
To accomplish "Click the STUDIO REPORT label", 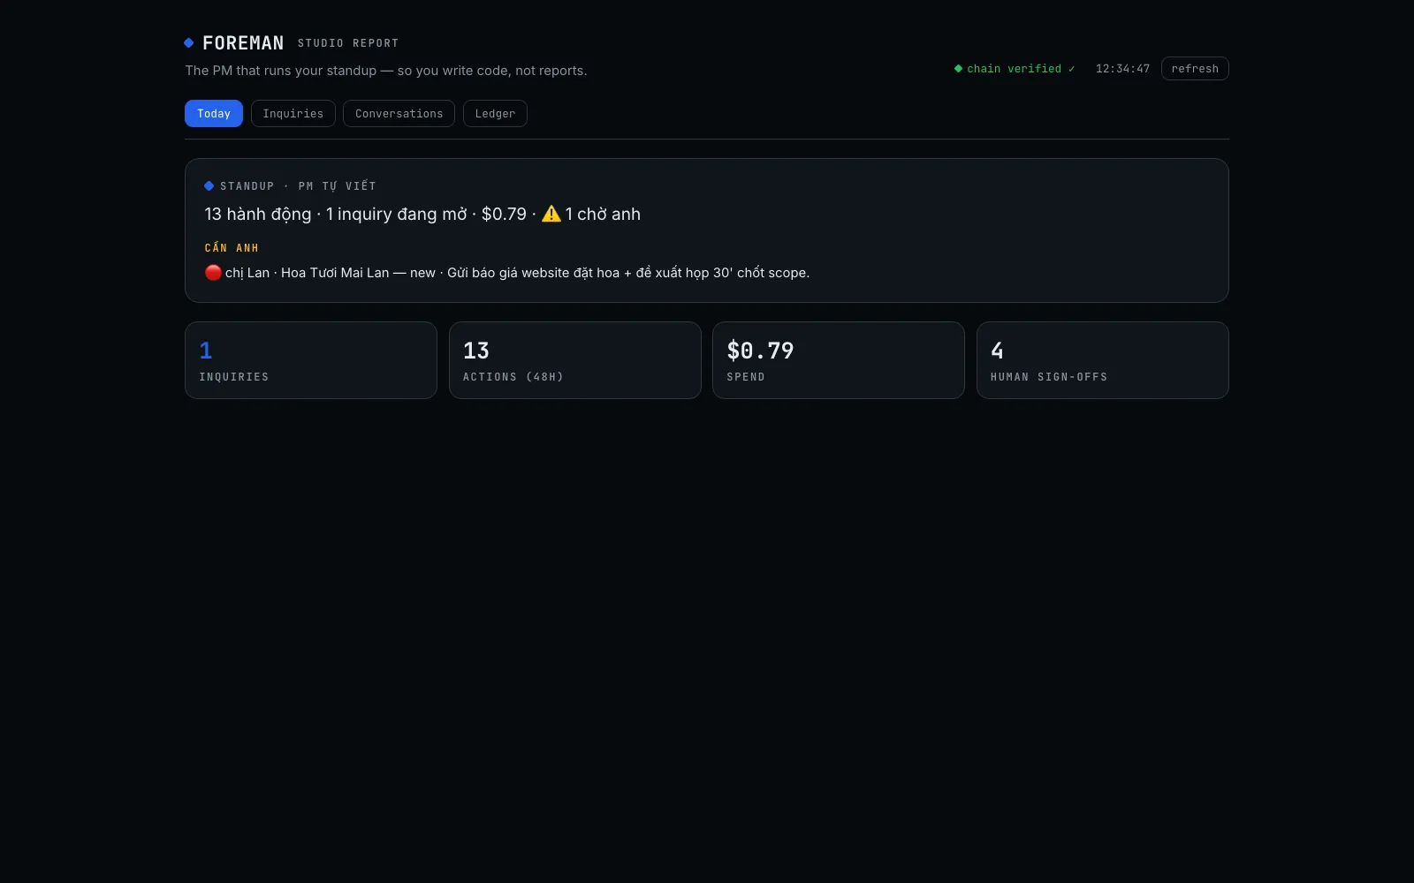I will pyautogui.click(x=348, y=43).
